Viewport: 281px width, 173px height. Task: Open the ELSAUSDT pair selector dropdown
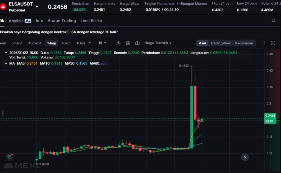(x=37, y=7)
